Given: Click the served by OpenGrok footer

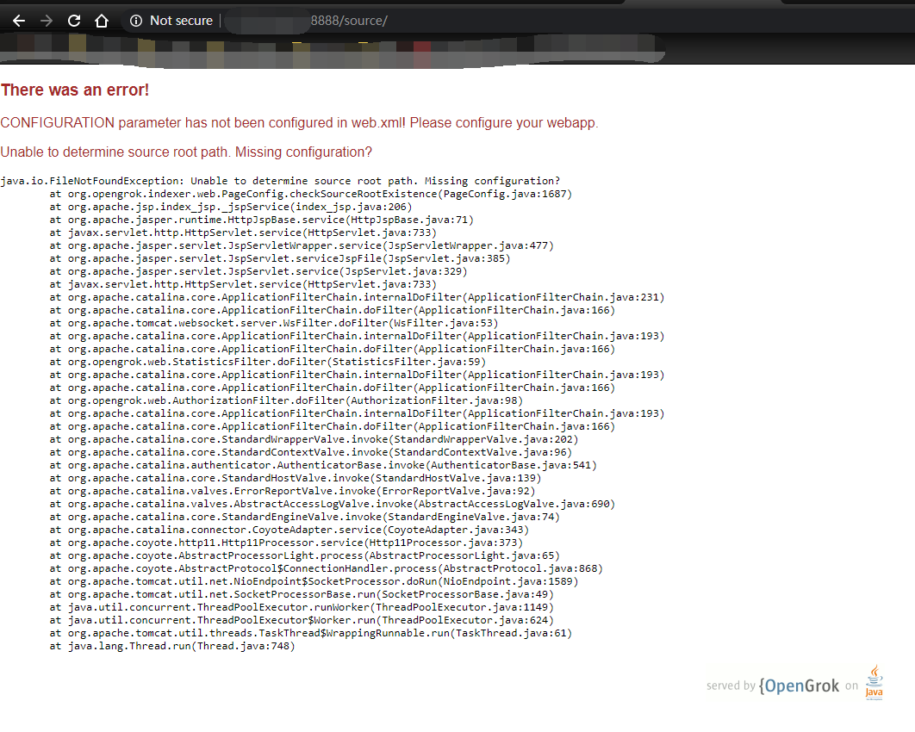Looking at the screenshot, I should 773,685.
